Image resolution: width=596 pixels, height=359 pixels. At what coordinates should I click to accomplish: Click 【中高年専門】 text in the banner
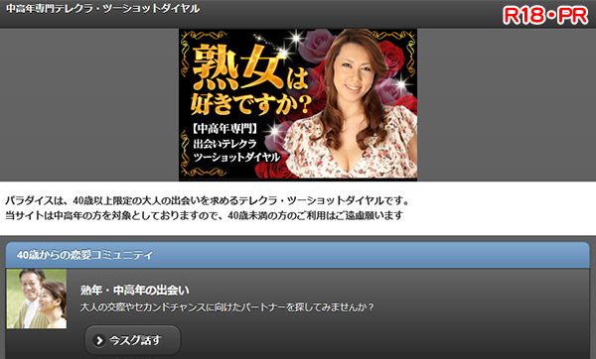coord(224,129)
